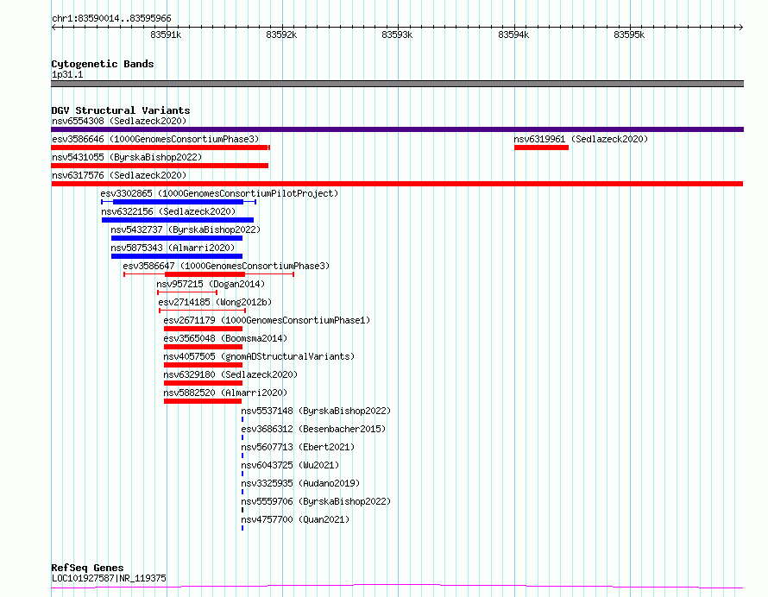Click the LOC101927587|NR_119375 gene label
The image size is (768, 597).
coord(109,578)
